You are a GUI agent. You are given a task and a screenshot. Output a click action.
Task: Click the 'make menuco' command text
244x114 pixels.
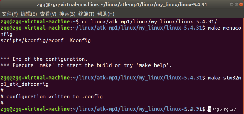coord(225,28)
